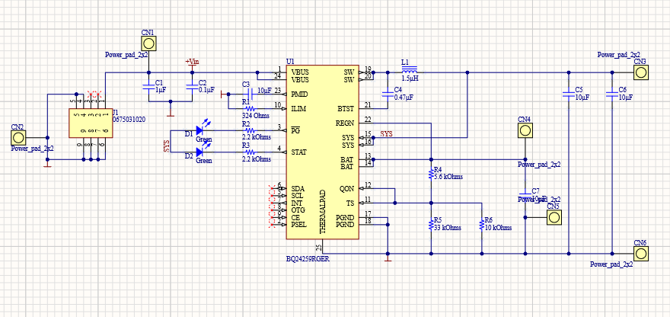The image size is (670, 317).
Task: Click the THERMALPAD vertical label
Action: tap(323, 212)
